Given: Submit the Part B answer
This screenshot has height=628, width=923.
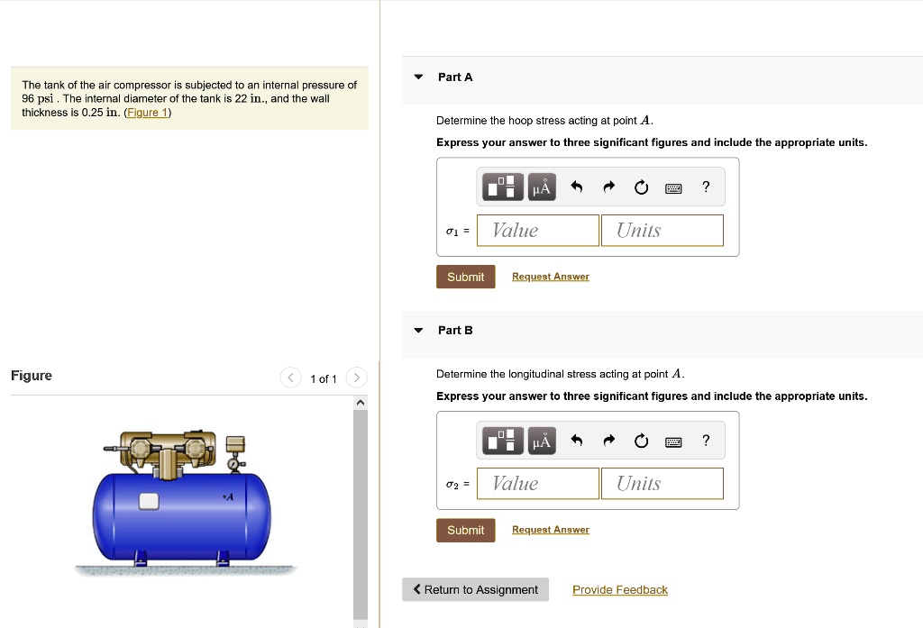Looking at the screenshot, I should pos(466,531).
